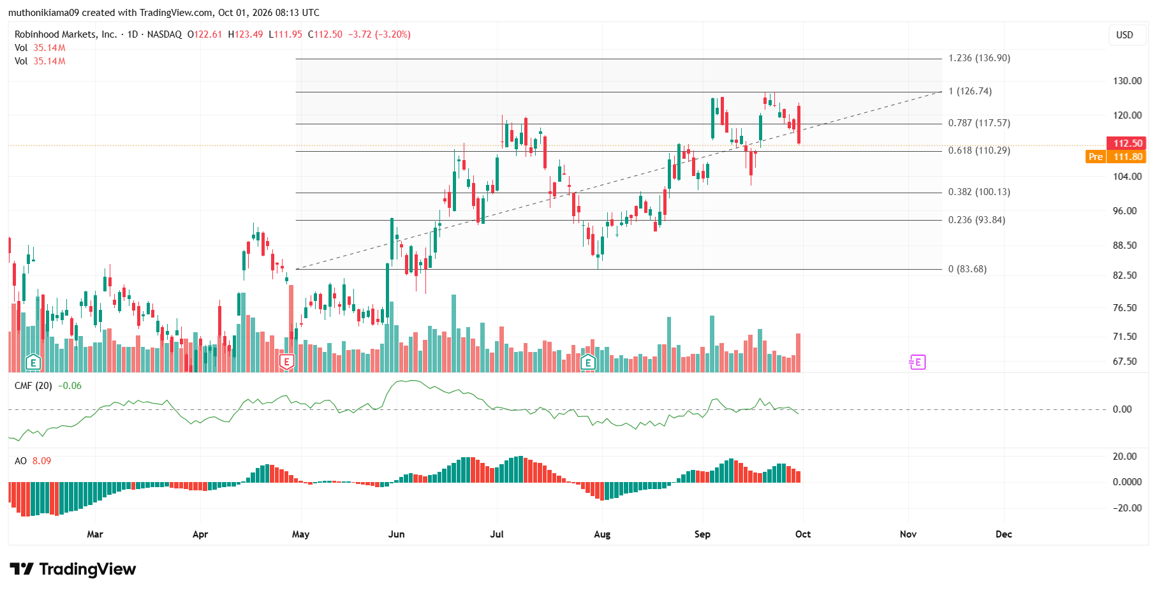Click the second Vol 35.14M legend
Viewport: 1157px width, 593px height.
coord(40,61)
